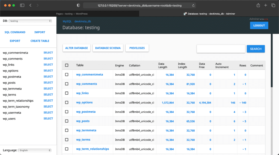Open a new tab with plus icon

tap(266, 5)
